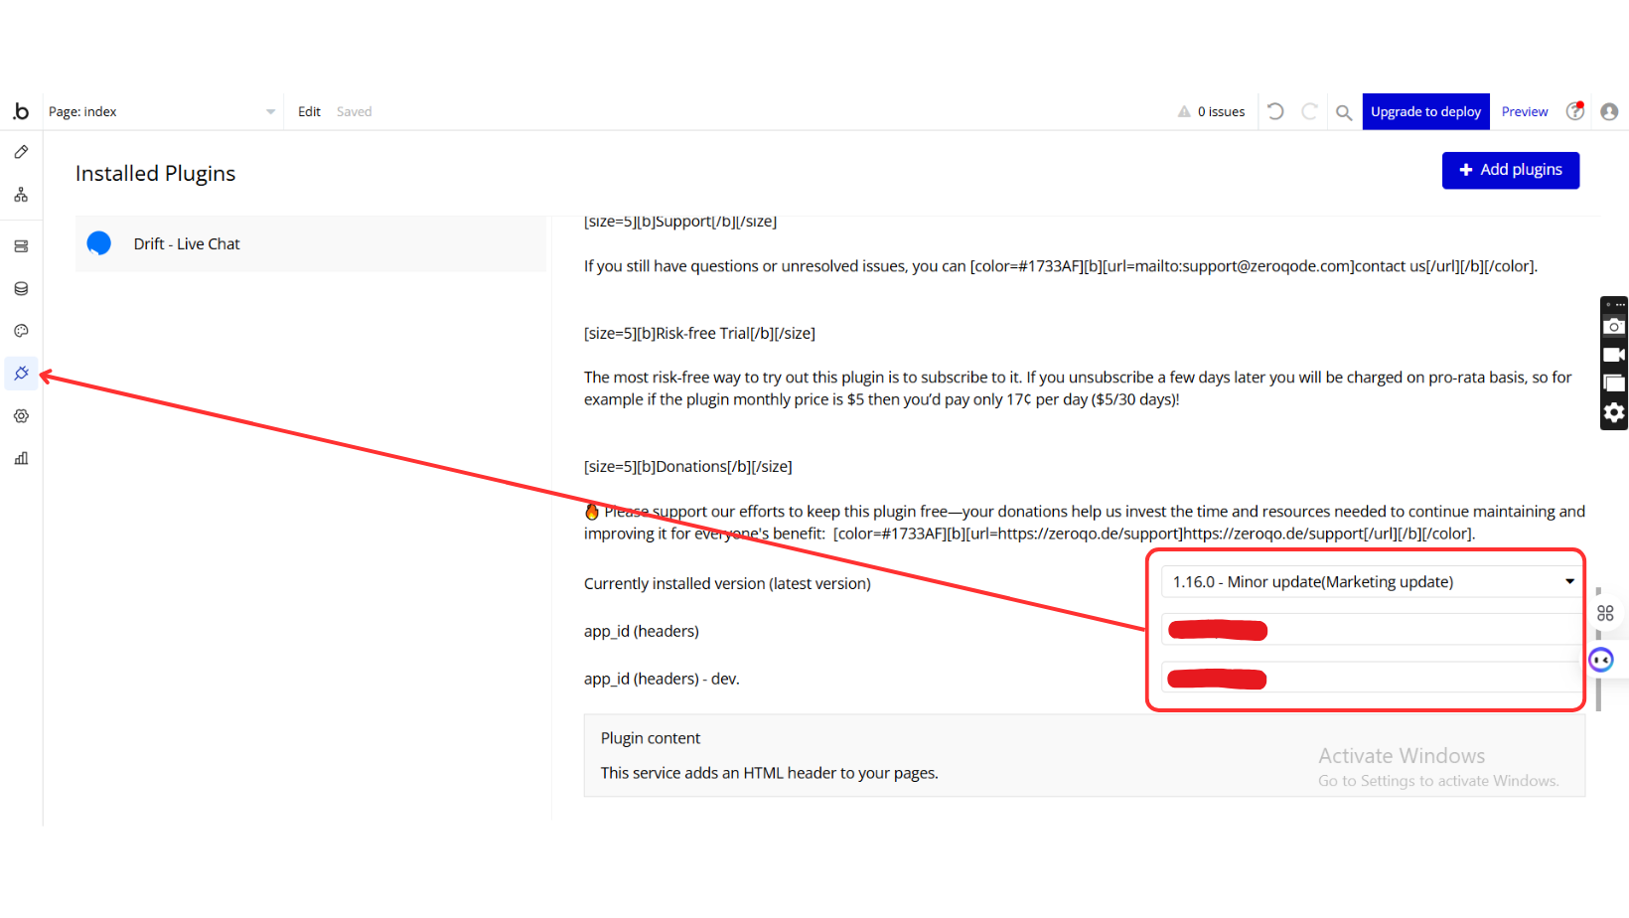Take a screenshot with the camera icon

(x=1614, y=326)
